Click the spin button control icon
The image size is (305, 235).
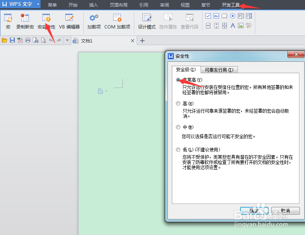click(x=216, y=26)
